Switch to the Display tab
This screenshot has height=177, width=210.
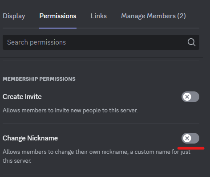(14, 16)
